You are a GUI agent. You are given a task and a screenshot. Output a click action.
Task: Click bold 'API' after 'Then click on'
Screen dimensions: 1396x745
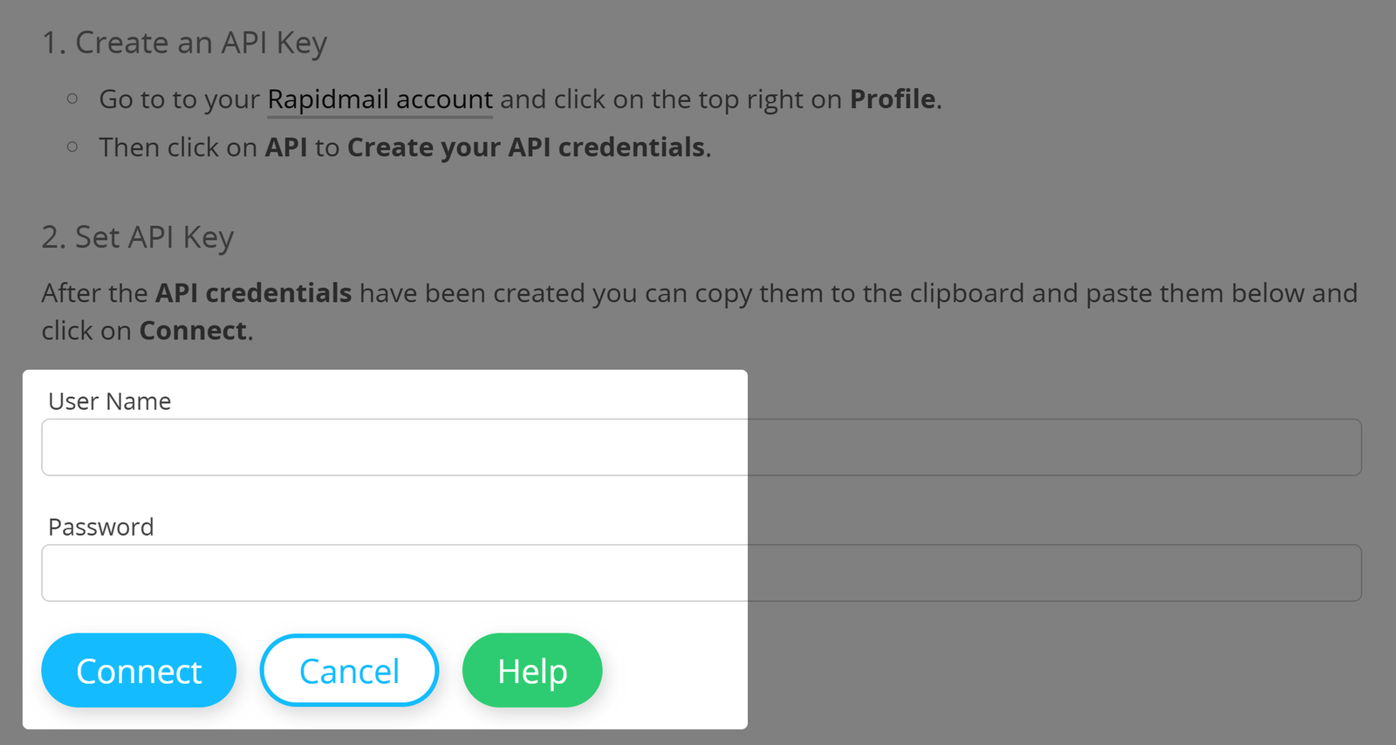point(286,147)
